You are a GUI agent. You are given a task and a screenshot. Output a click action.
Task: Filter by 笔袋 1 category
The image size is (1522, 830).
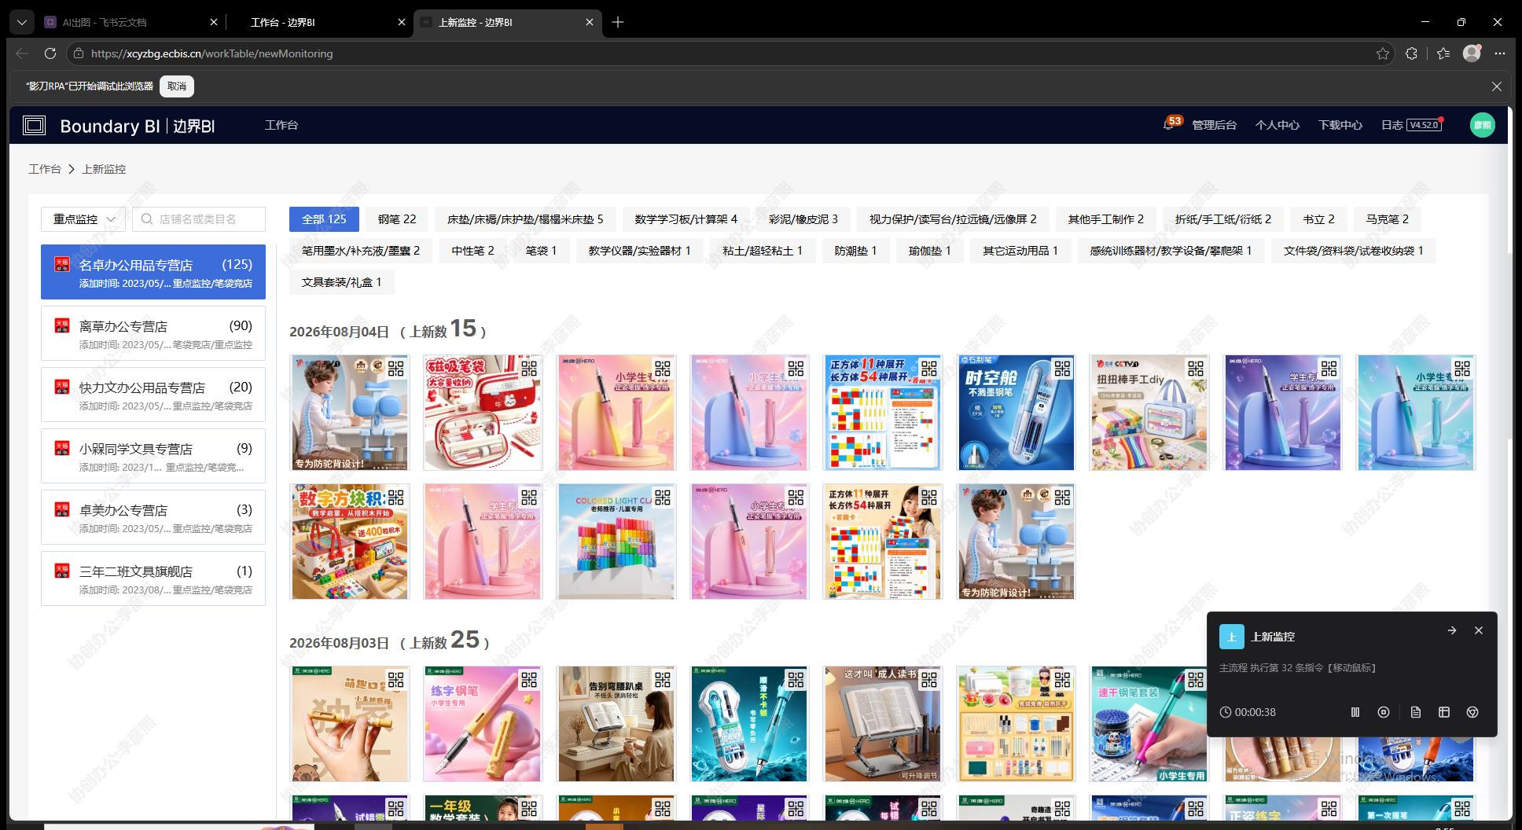click(x=542, y=251)
